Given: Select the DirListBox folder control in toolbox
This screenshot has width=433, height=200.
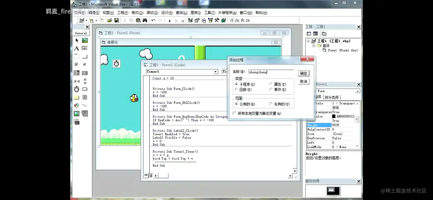Looking at the screenshot, I should pyautogui.click(x=77, y=97).
